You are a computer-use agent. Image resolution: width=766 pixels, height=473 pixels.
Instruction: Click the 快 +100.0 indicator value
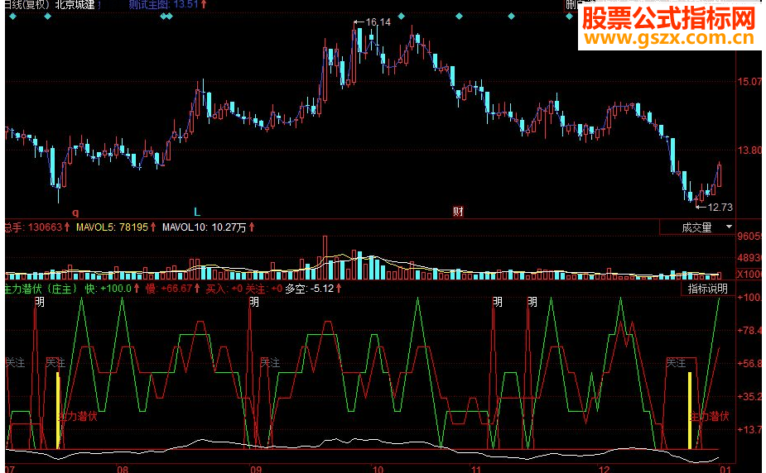tap(112, 289)
